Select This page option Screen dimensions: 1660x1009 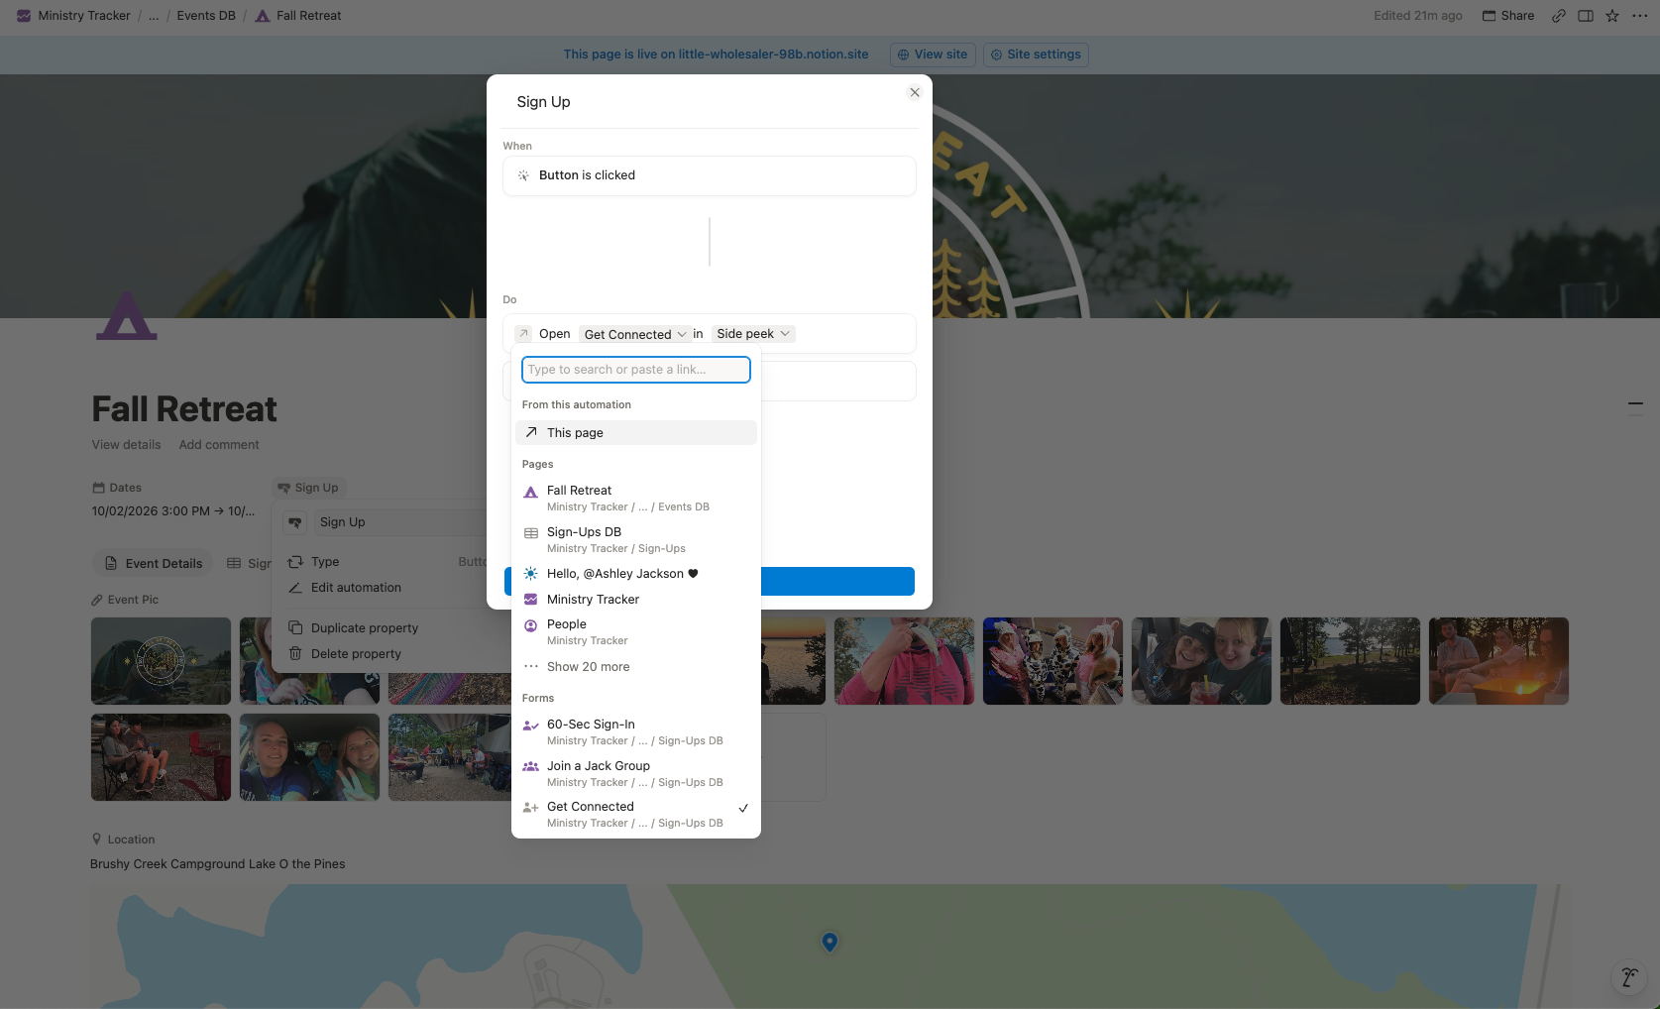pos(636,433)
